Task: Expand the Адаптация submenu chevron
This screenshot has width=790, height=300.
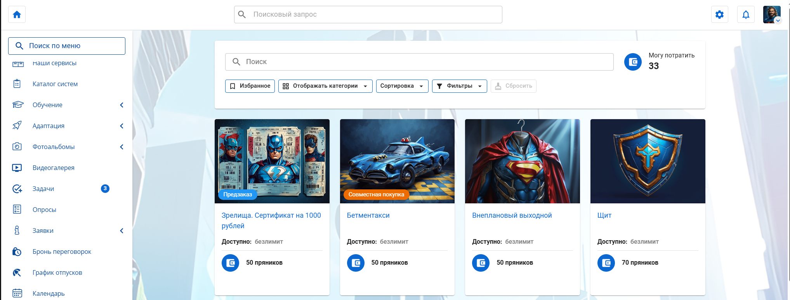Action: pyautogui.click(x=122, y=126)
